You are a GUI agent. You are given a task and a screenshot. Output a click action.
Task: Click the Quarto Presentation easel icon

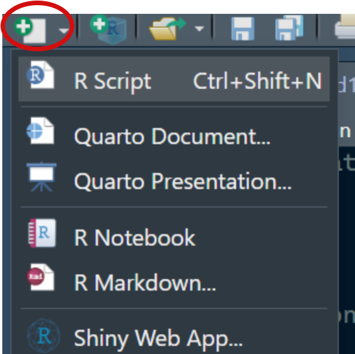tap(41, 176)
